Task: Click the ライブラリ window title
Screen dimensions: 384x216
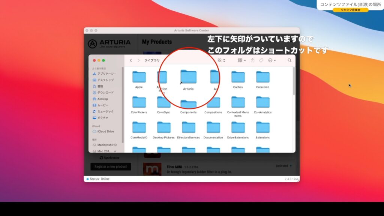Action: (x=152, y=60)
